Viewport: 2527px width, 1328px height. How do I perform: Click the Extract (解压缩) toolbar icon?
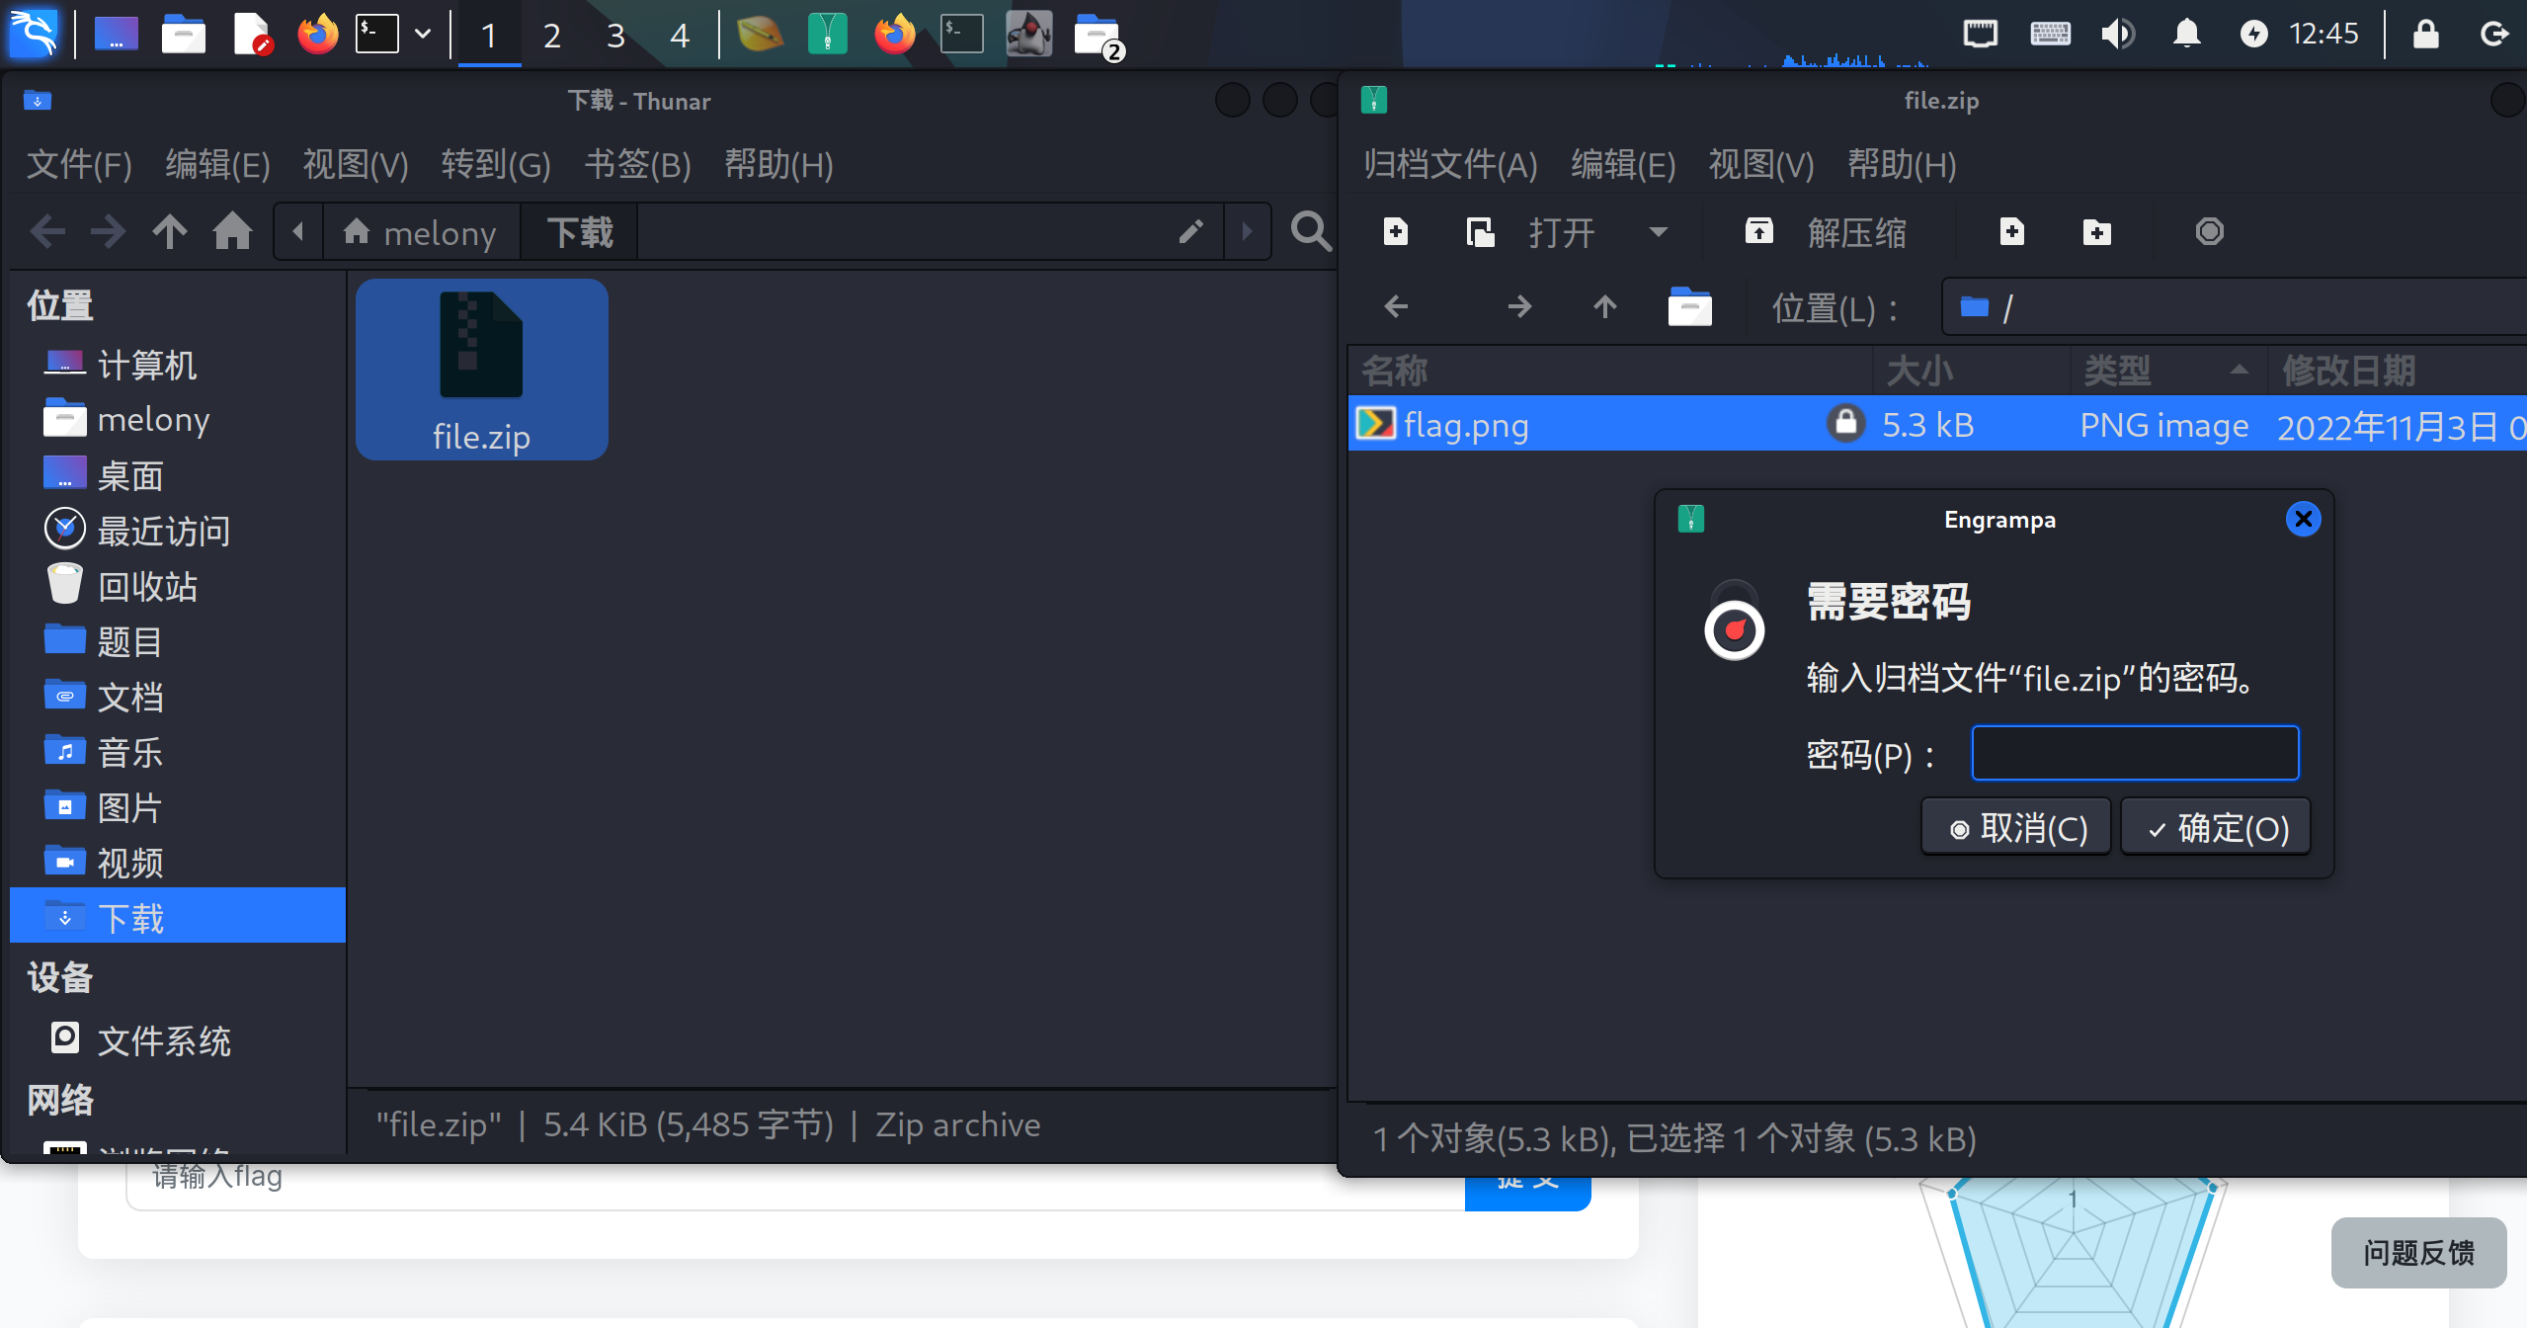1758,232
